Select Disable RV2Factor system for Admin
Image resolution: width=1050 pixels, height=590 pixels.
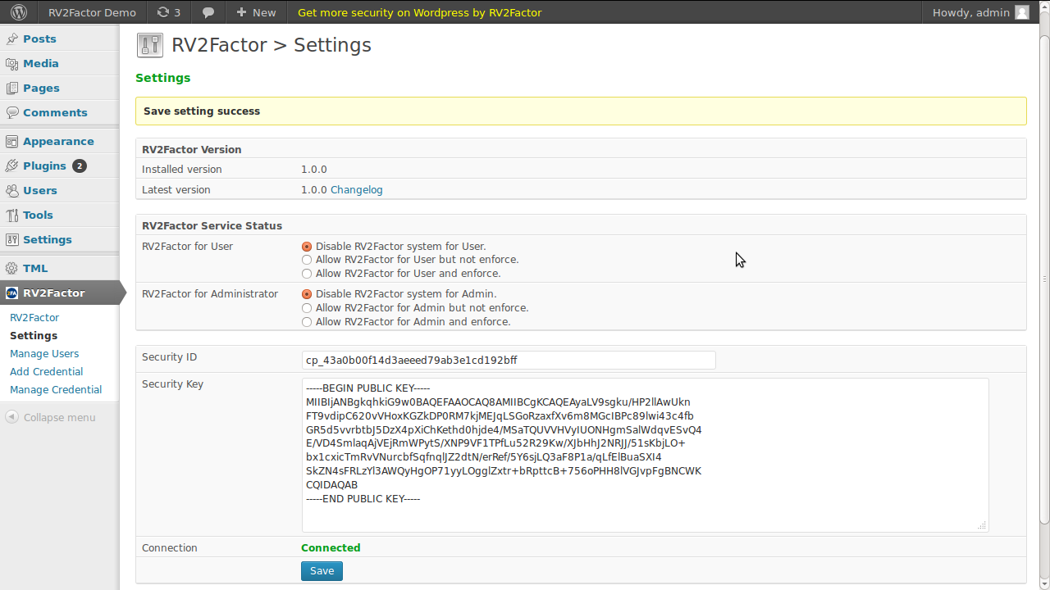pyautogui.click(x=307, y=294)
